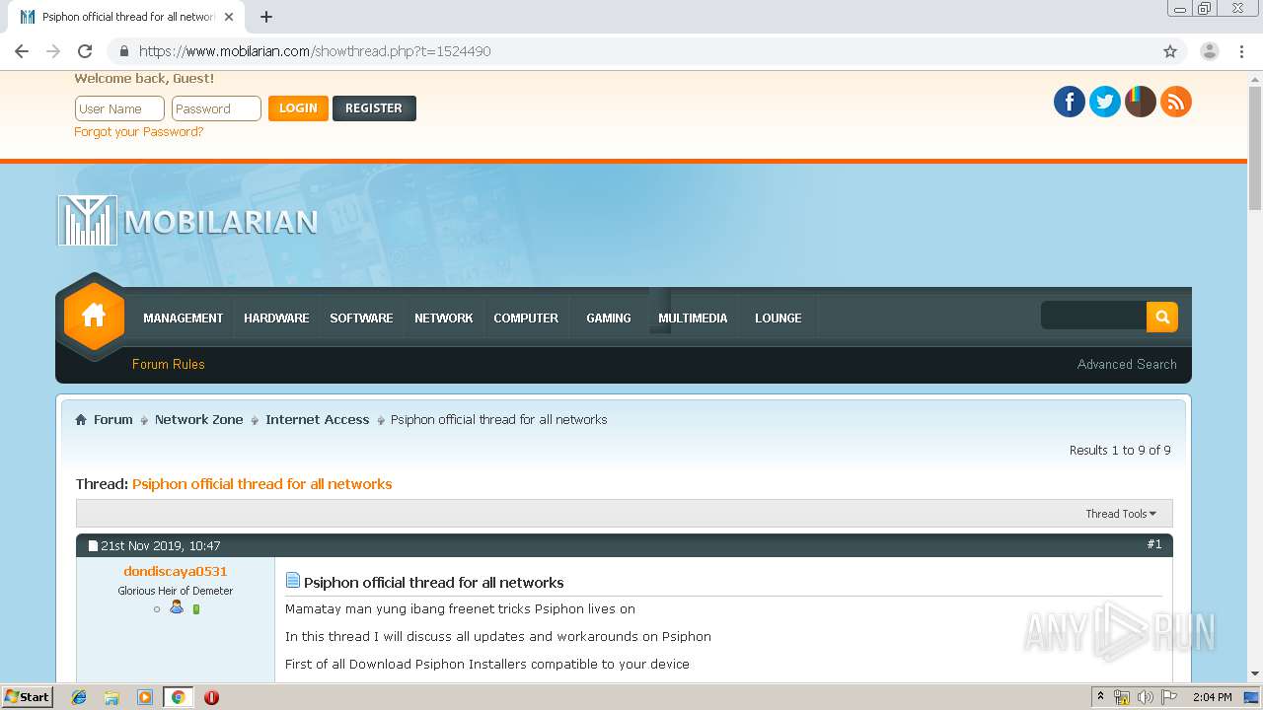Open the Windows Start menu

27,697
